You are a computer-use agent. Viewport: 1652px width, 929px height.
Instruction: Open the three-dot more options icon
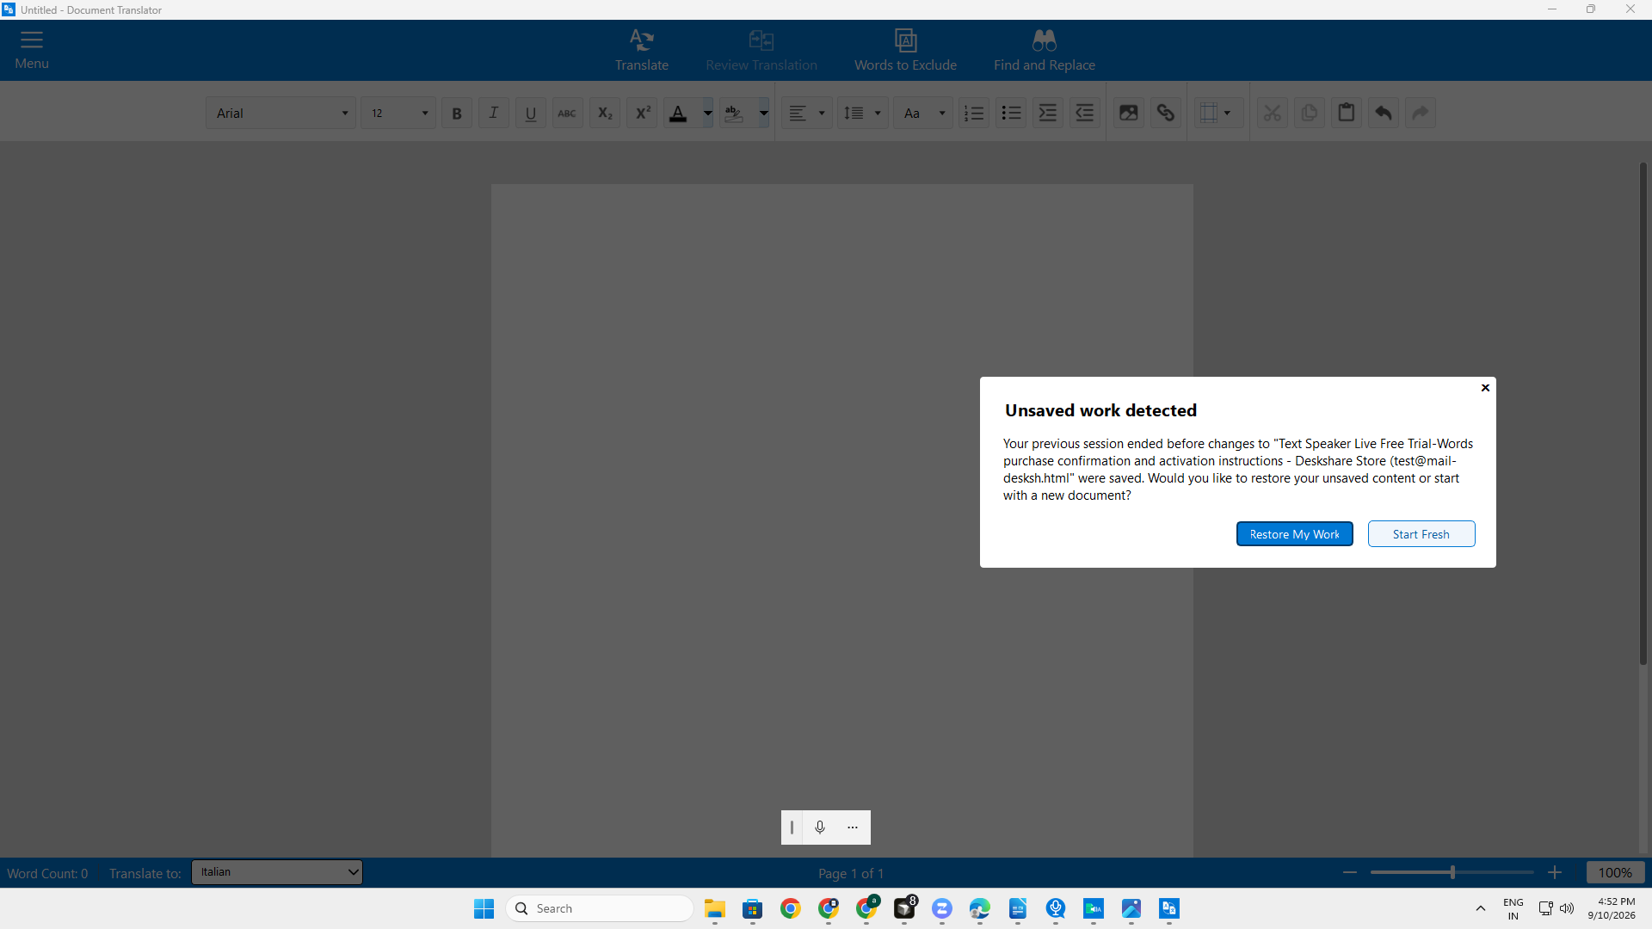point(853,827)
